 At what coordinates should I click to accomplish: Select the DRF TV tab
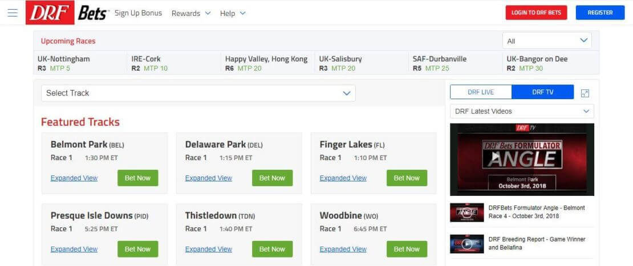542,92
